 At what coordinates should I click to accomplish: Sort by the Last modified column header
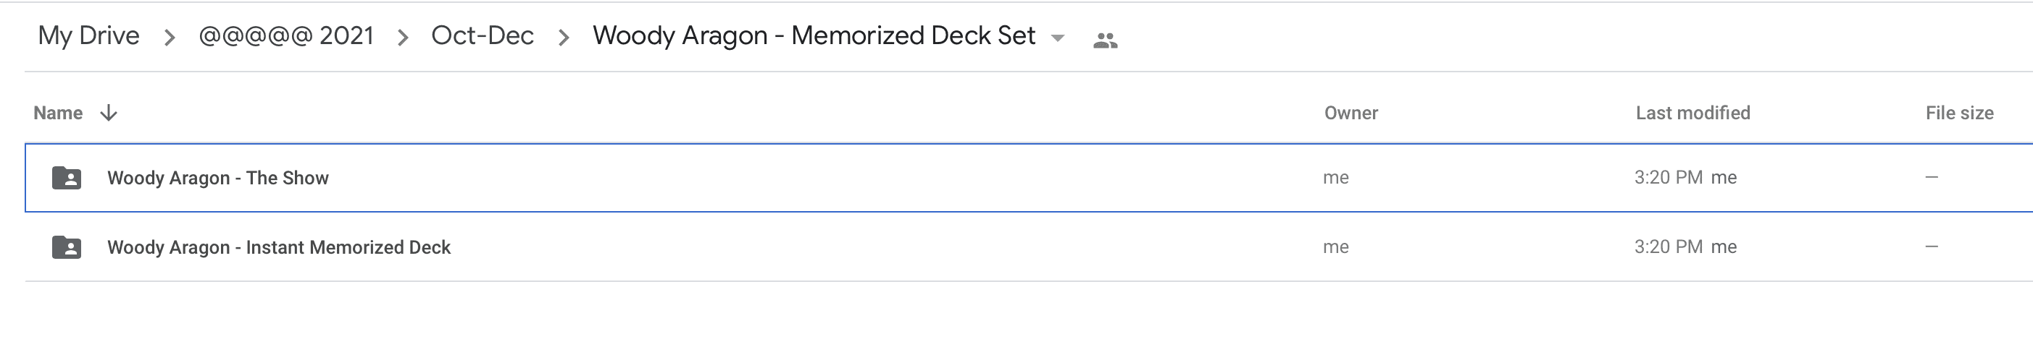pos(1693,113)
